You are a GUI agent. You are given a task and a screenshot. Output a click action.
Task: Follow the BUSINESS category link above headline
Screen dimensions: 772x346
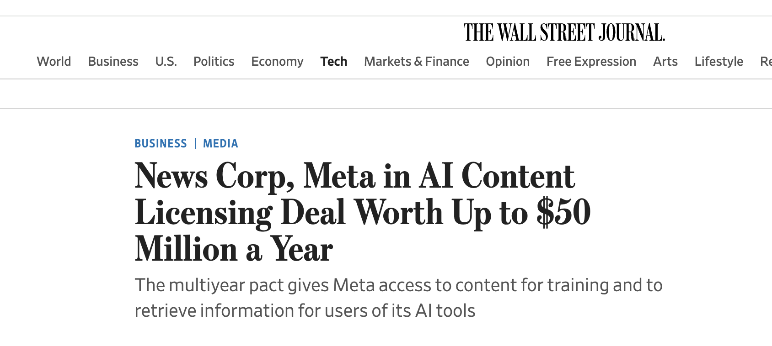pos(161,143)
